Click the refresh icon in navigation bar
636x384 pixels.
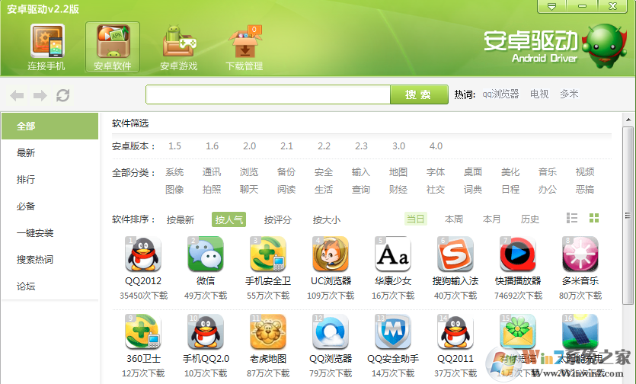(x=63, y=95)
